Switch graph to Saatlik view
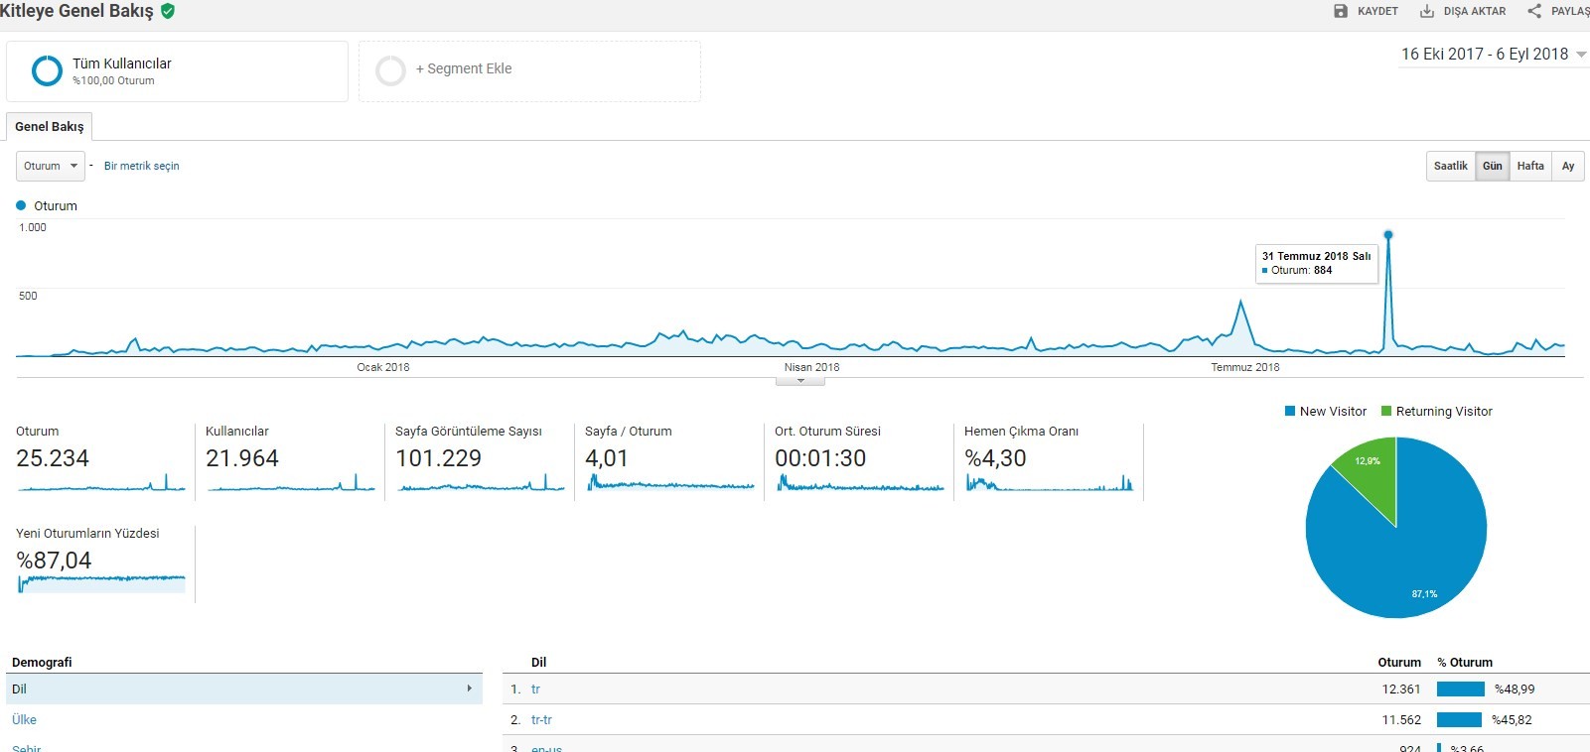The height and width of the screenshot is (752, 1590). coord(1451,166)
